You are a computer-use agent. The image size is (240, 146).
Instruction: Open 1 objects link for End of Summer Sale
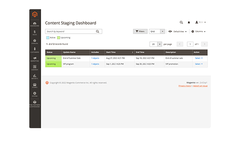[x=95, y=58]
